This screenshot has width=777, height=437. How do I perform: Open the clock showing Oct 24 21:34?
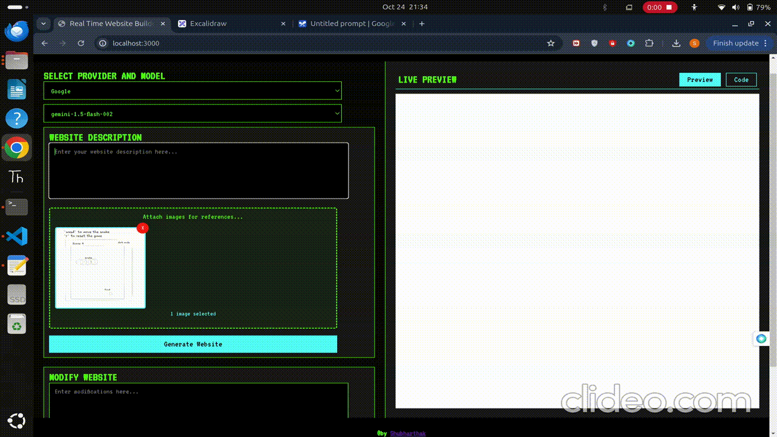click(x=405, y=7)
